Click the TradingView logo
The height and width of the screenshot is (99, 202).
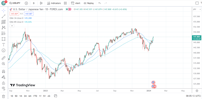[22, 85]
